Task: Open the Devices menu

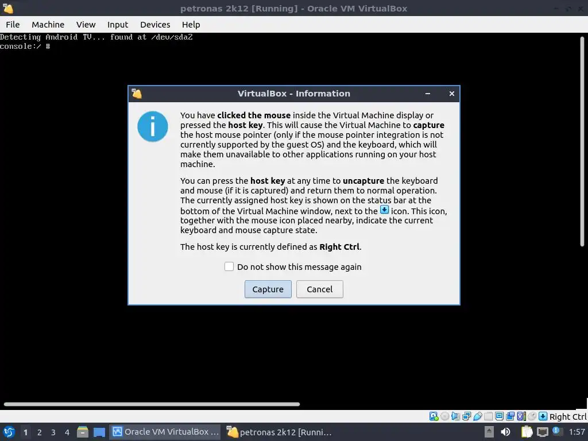Action: click(x=155, y=24)
